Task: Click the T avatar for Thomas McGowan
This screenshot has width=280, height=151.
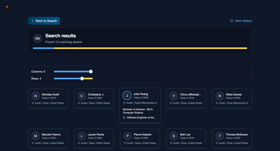Action: tap(220, 136)
